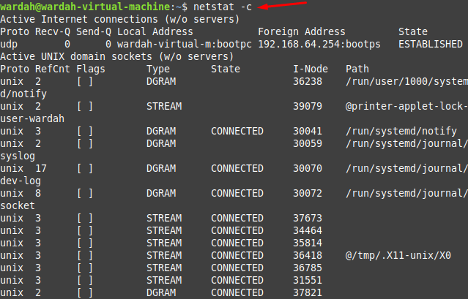Click the Path column header

click(x=357, y=69)
